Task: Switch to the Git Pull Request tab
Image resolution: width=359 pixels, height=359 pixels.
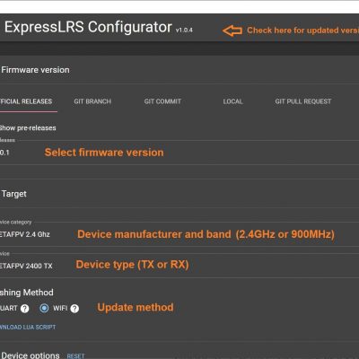Action: click(303, 101)
